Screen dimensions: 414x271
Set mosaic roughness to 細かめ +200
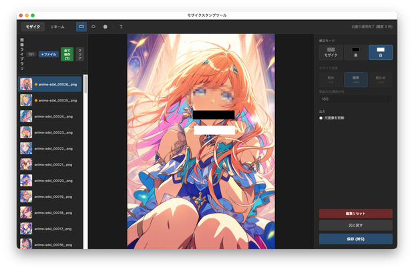tap(381, 79)
